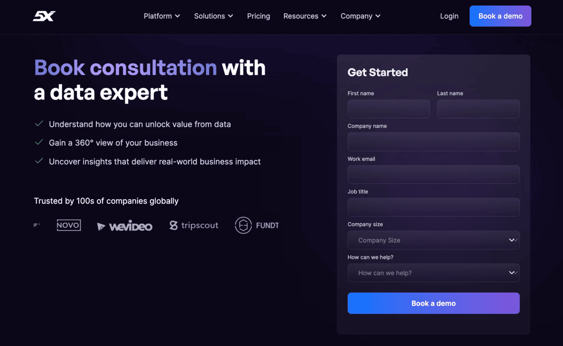Expand the Solutions navigation dropdown

click(x=213, y=16)
